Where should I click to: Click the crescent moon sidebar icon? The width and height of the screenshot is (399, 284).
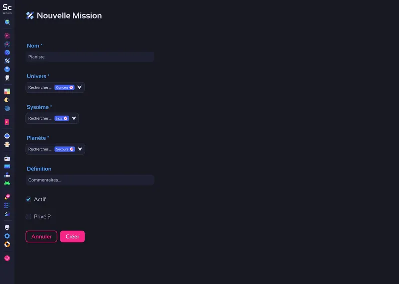coord(7,100)
